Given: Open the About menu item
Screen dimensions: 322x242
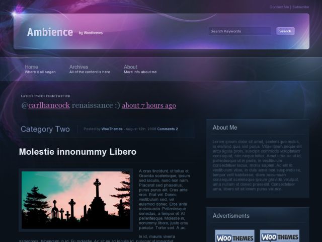Looking at the screenshot, I should click(140, 69).
